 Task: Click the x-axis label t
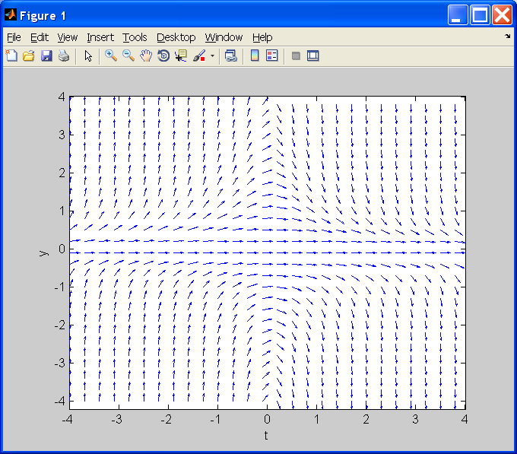point(266,436)
